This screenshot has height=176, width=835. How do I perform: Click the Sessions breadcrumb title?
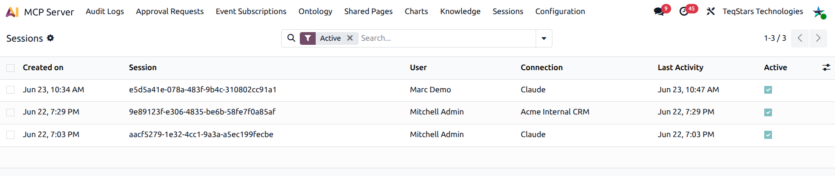(x=24, y=38)
